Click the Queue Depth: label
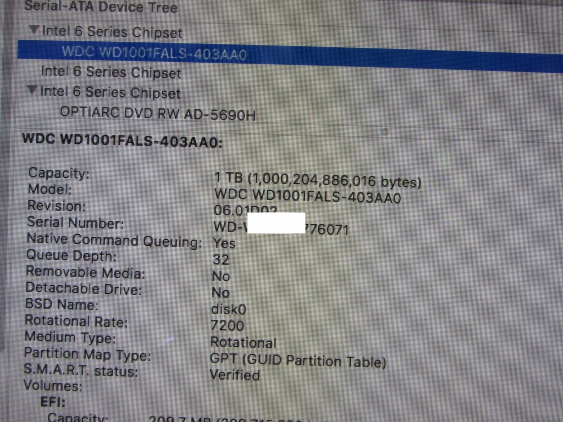563x422 pixels. click(x=71, y=256)
